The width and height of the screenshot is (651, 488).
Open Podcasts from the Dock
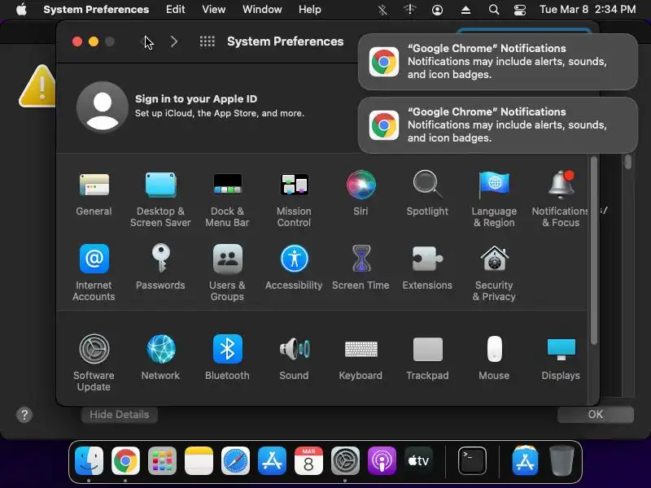pos(382,460)
